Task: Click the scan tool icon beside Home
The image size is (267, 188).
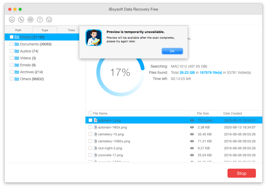Action: (x=21, y=20)
